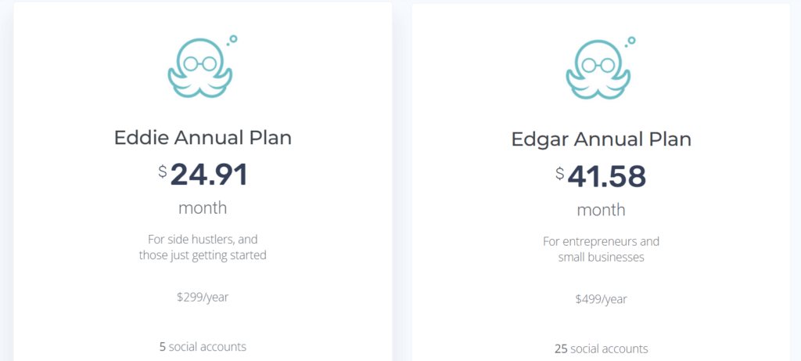Select the Edgar Annual Plan heading
This screenshot has width=801, height=361.
(x=602, y=139)
